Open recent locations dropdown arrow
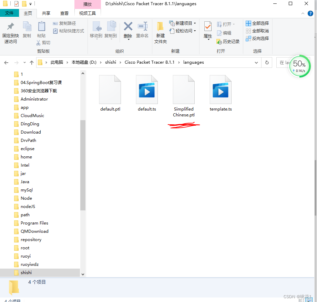This screenshot has height=302, width=317. (x=24, y=63)
